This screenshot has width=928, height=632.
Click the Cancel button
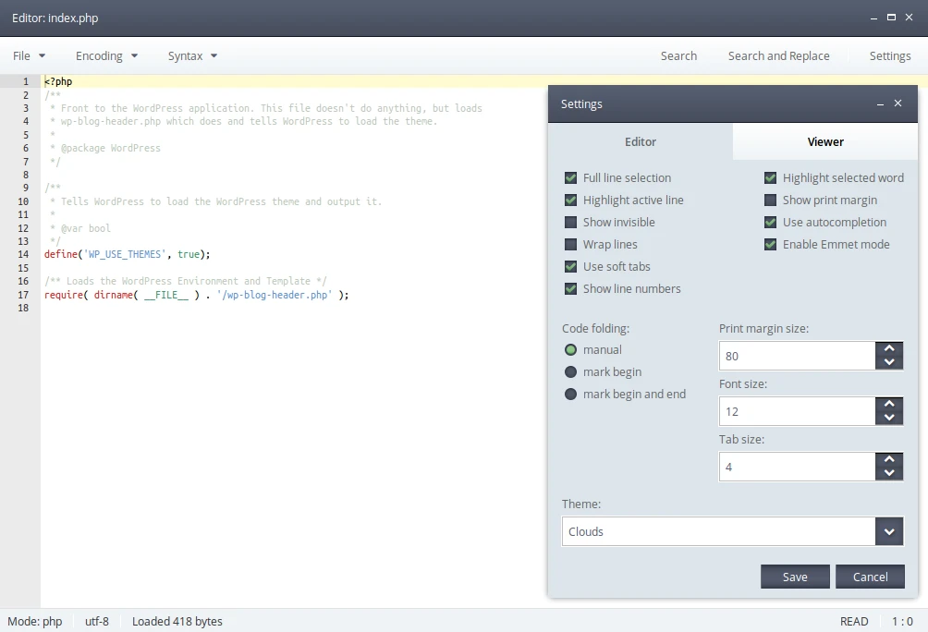(870, 576)
